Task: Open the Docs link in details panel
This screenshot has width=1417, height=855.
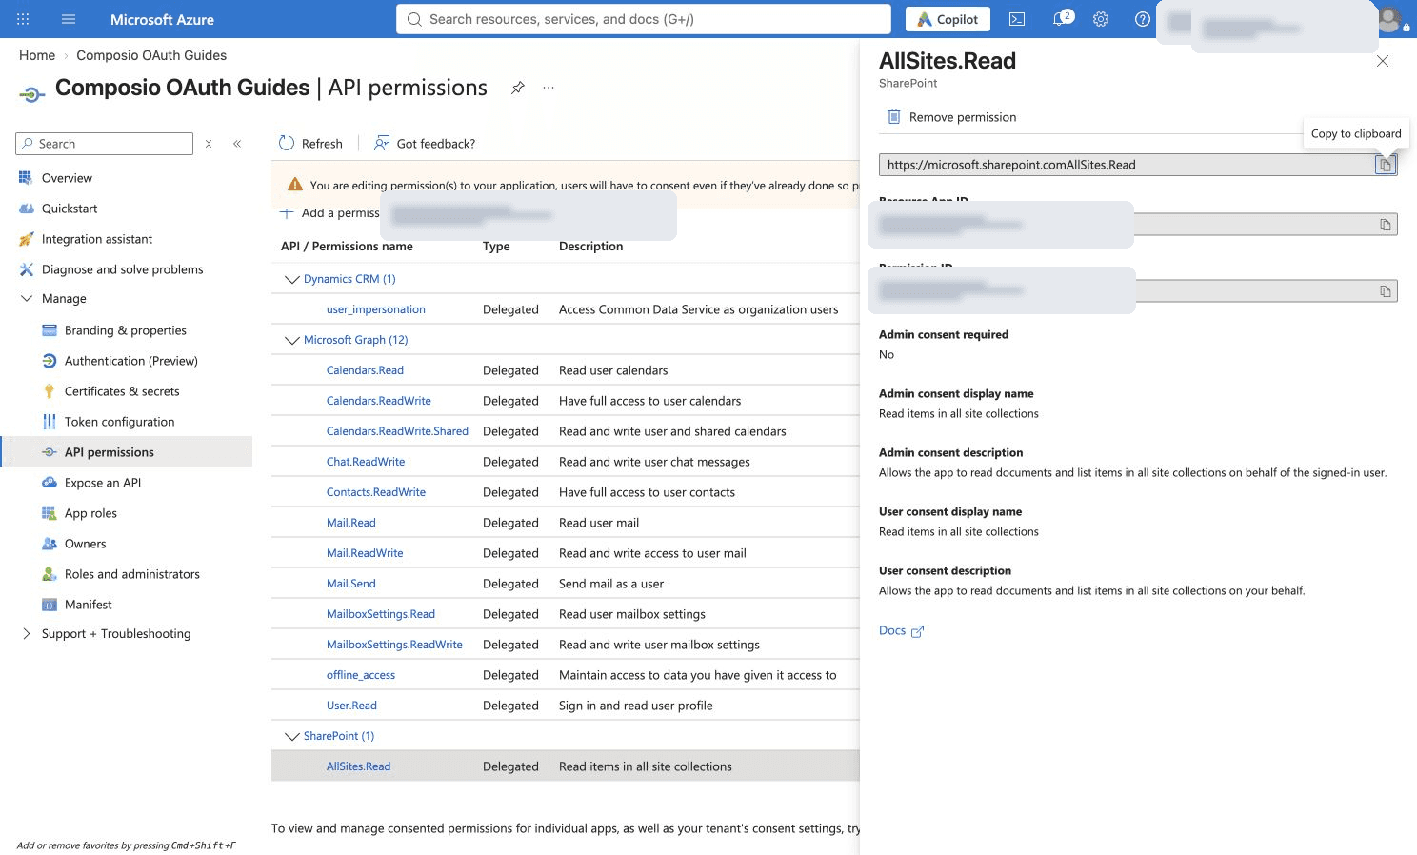Action: pyautogui.click(x=901, y=630)
